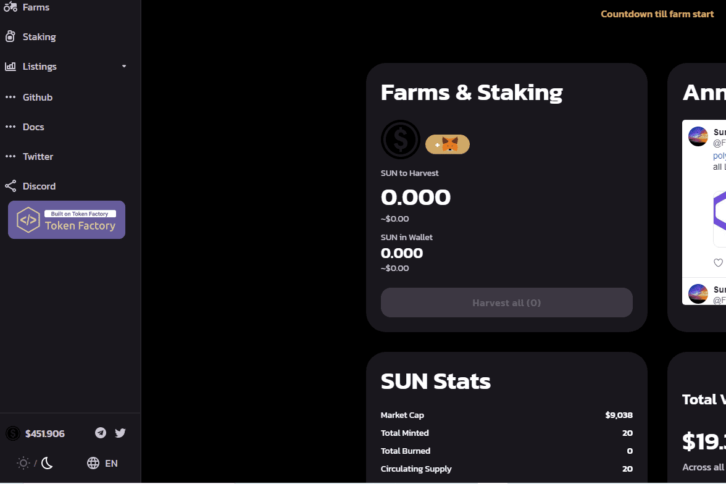This screenshot has height=484, width=726.
Task: Click the tweet author's avatar
Action: tap(698, 136)
